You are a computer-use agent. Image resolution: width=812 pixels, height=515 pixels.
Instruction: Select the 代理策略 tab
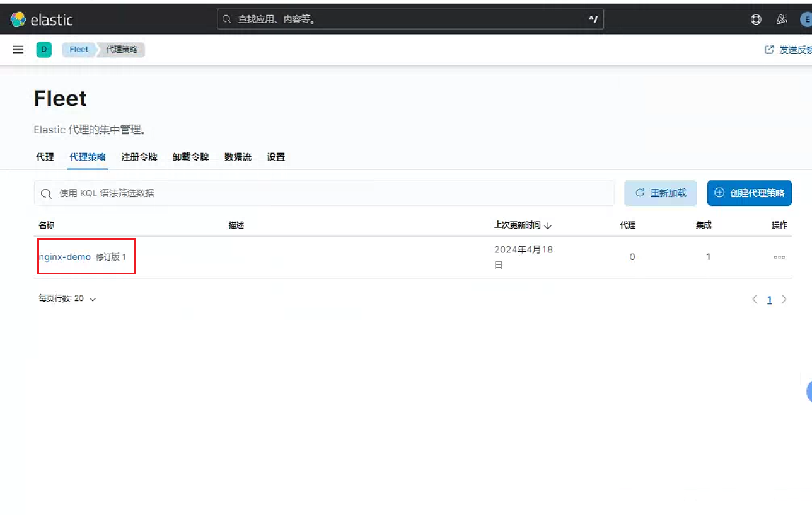(88, 157)
